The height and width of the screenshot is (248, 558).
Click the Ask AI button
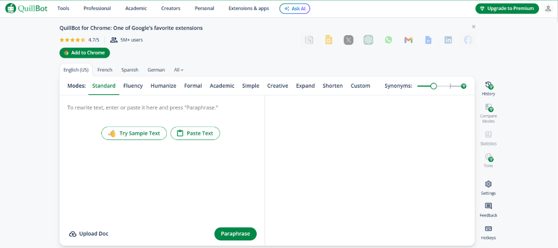click(294, 8)
